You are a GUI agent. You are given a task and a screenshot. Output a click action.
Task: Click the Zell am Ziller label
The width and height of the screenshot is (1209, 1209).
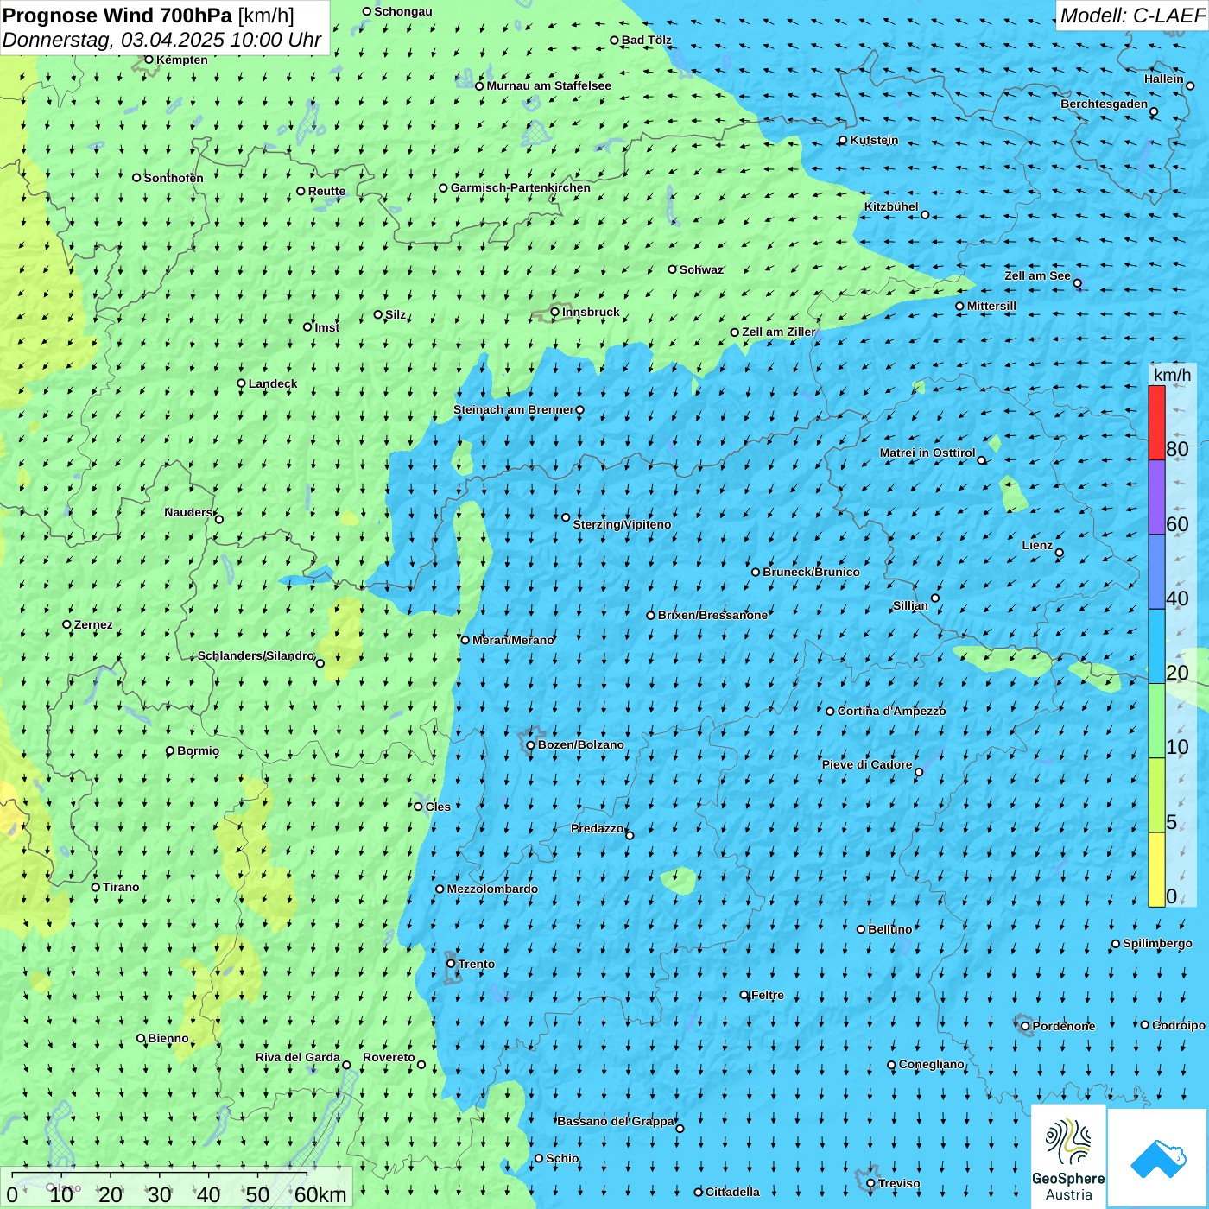tap(779, 332)
